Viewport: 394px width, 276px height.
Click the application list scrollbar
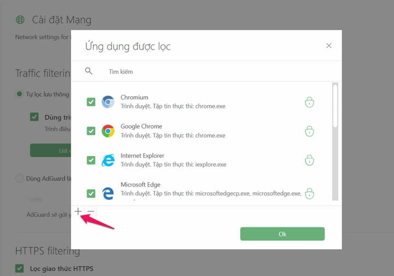coord(335,106)
